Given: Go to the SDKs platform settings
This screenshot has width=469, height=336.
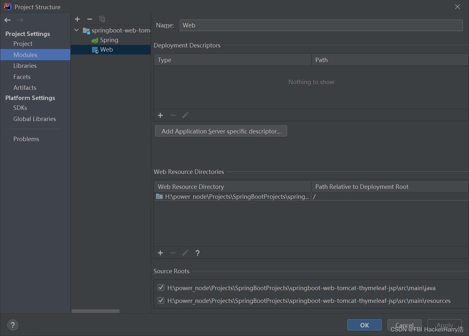Looking at the screenshot, I should 20,108.
